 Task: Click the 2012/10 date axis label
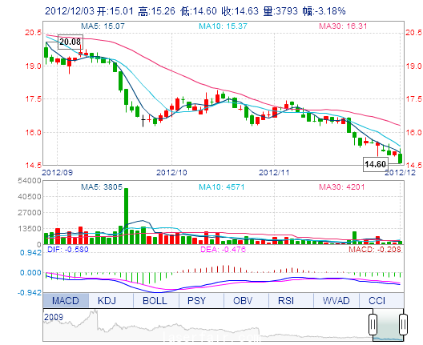tap(171, 173)
